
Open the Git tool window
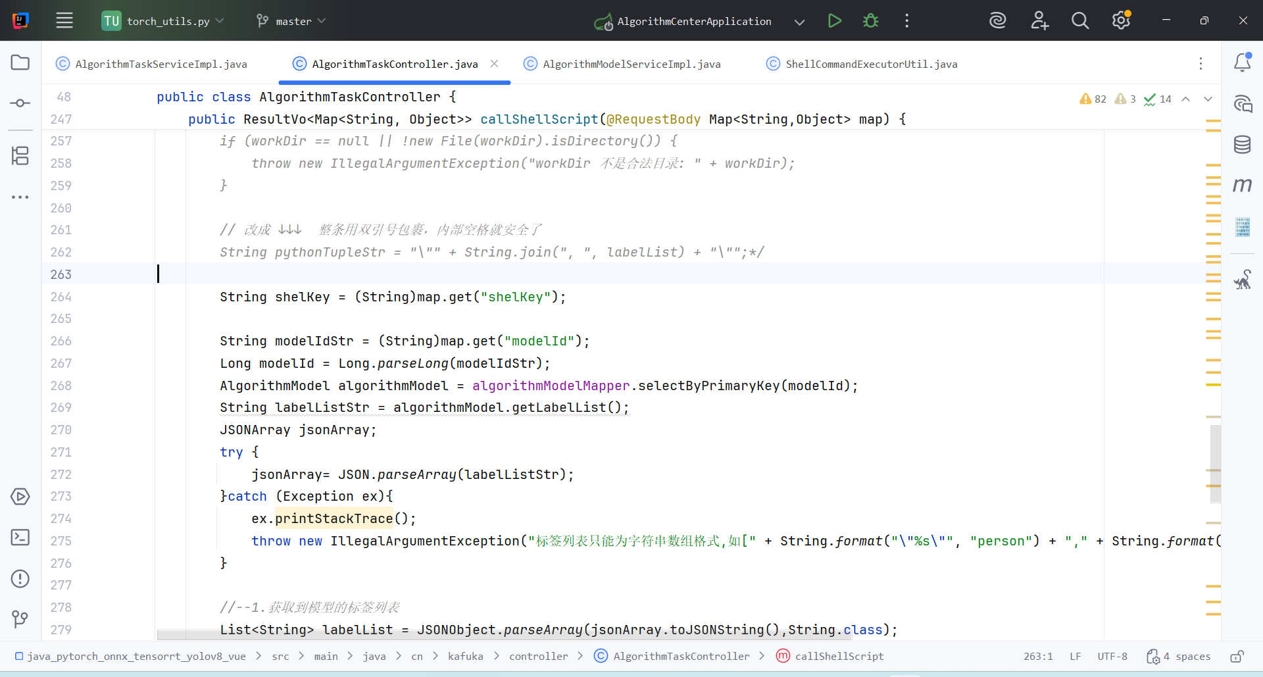pos(20,619)
